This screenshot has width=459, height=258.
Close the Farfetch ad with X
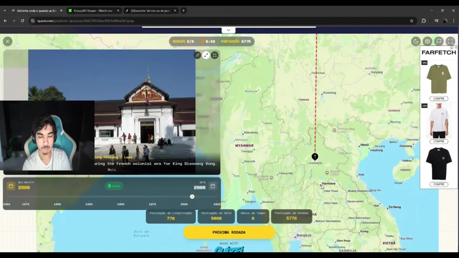coord(456,48)
